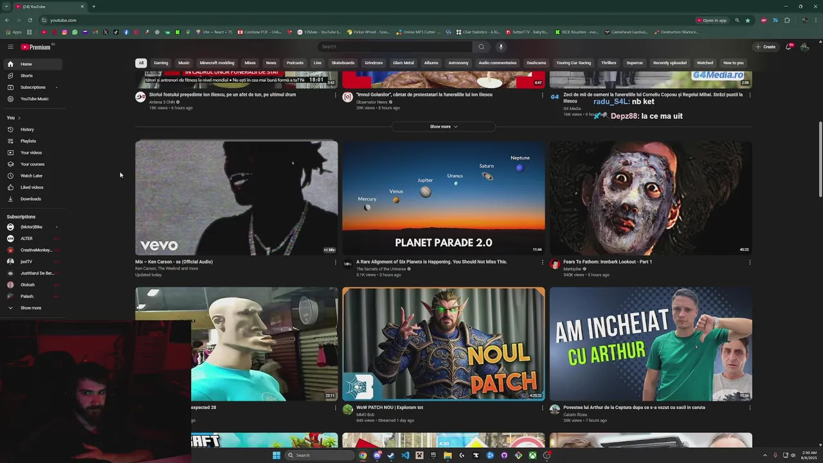823x463 pixels.
Task: Open the YouTube hamburger guide menu
Action: (x=10, y=47)
